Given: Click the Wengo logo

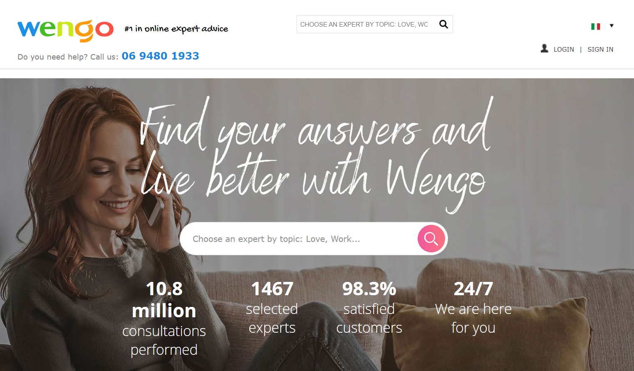Looking at the screenshot, I should coord(65,30).
